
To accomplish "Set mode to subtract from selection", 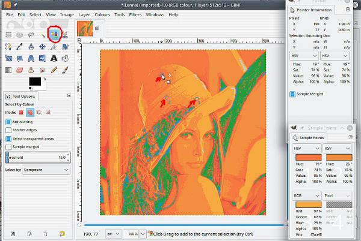I will point(39,112).
